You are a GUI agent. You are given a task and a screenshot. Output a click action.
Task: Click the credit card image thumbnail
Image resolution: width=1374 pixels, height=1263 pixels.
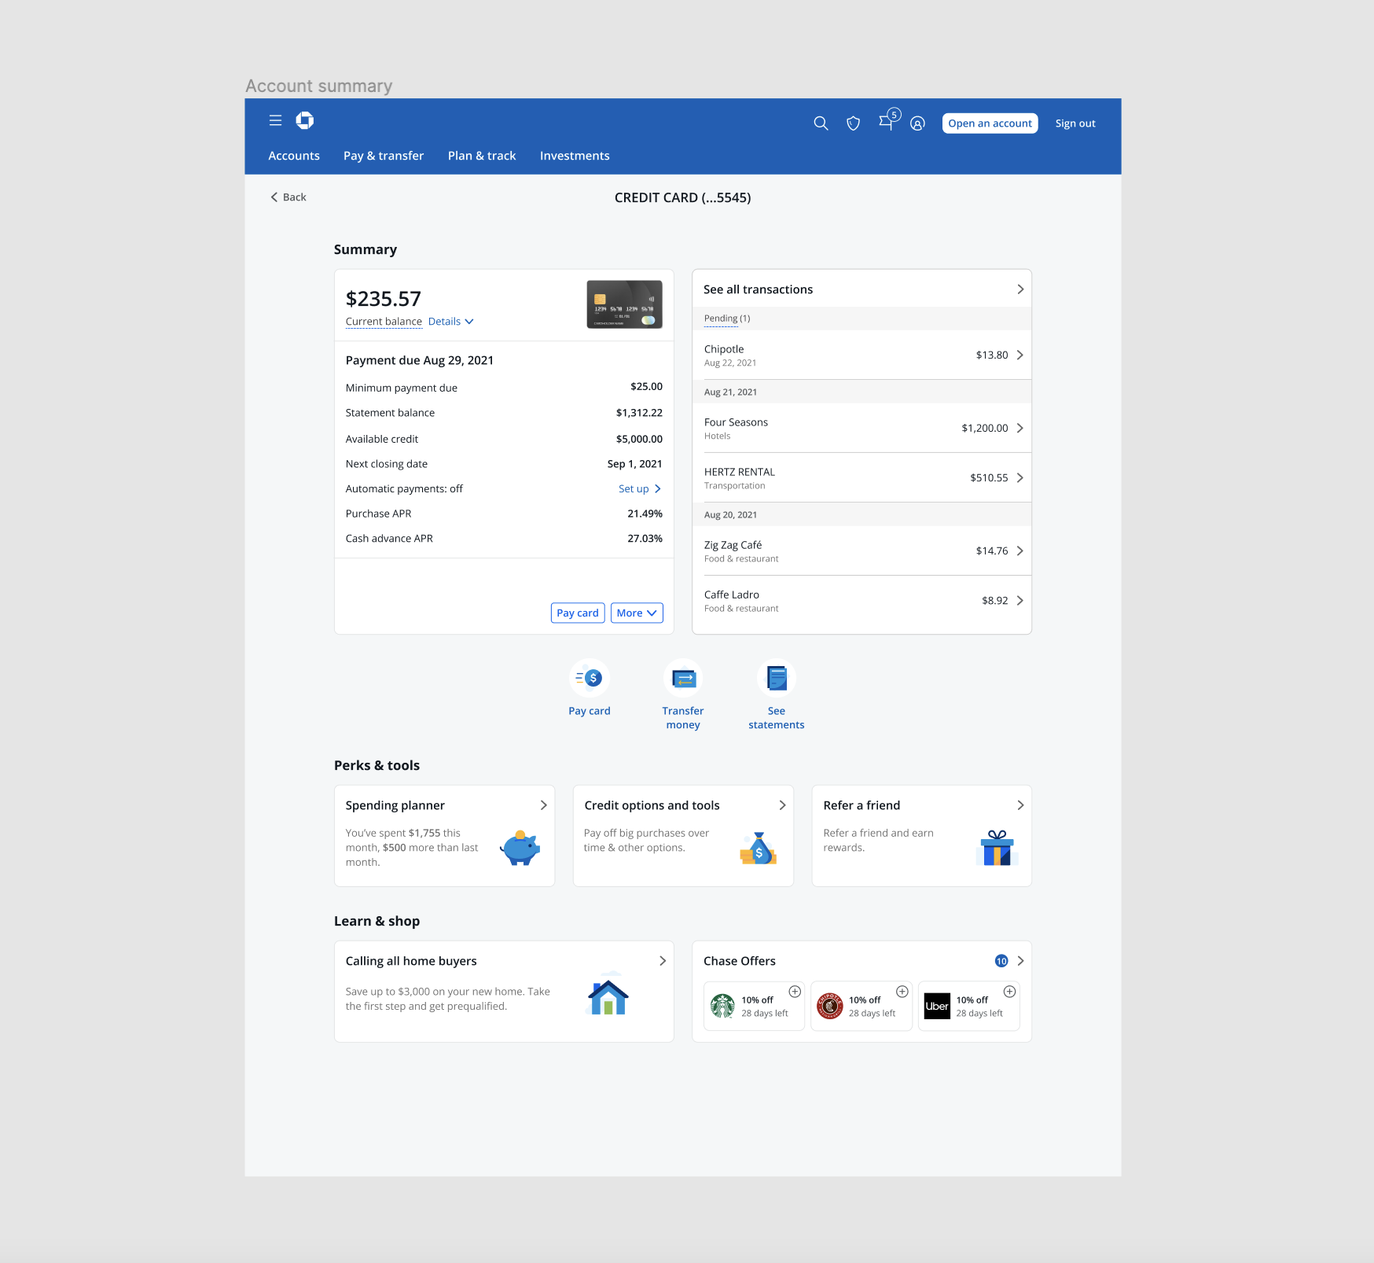[625, 304]
